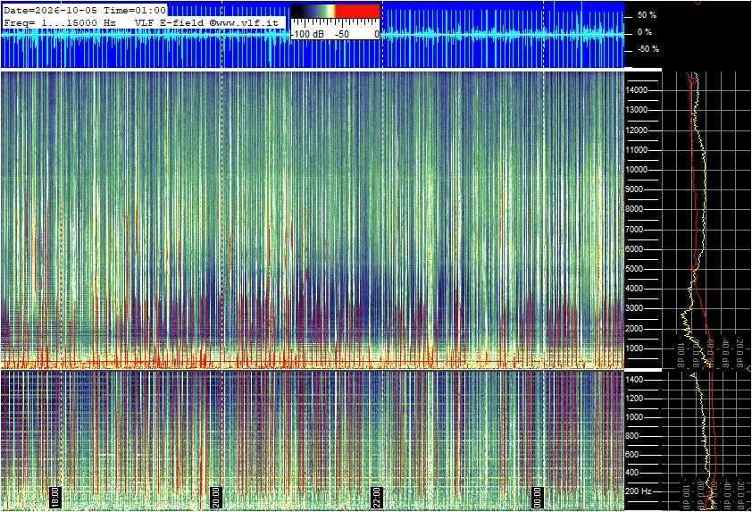This screenshot has height=512, width=752.
Task: Click the '-100 dB' label on the color scale
Action: 307,34
